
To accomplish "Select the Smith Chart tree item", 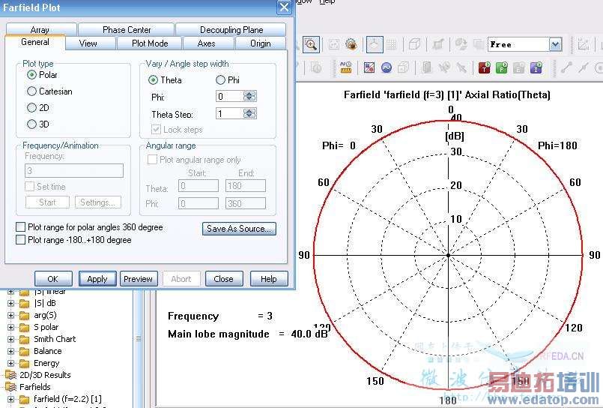I will (x=55, y=339).
